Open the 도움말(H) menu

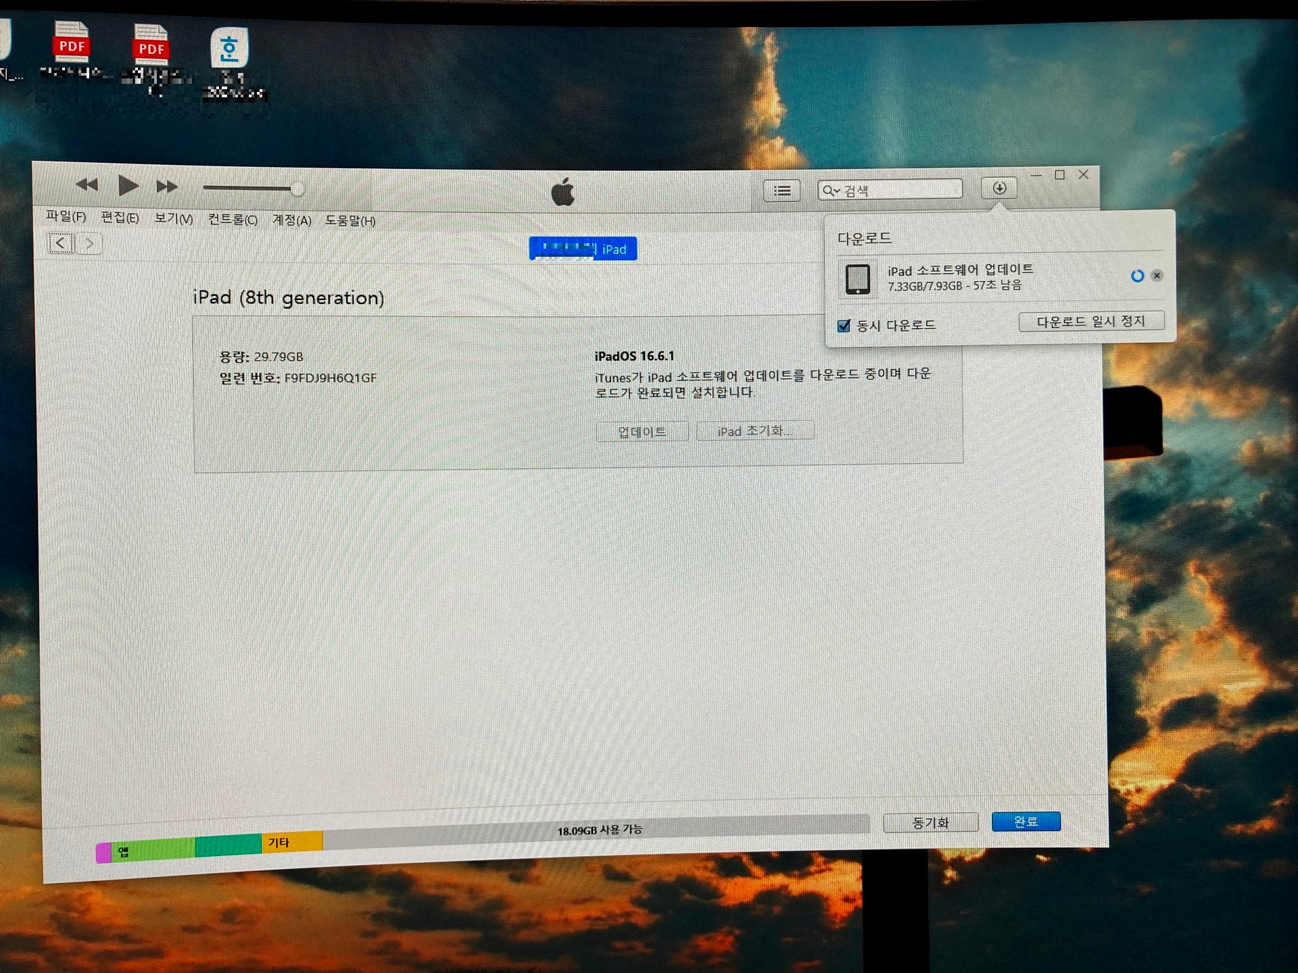[x=350, y=221]
